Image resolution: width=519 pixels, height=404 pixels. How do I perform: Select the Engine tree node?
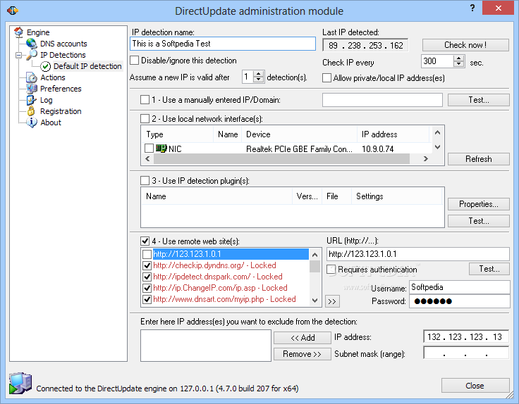point(38,32)
